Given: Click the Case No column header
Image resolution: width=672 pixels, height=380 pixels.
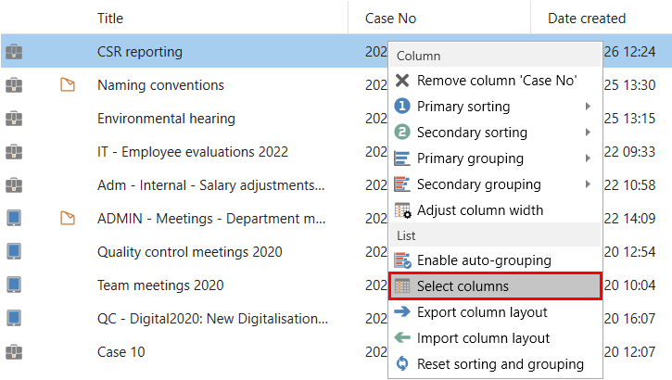Looking at the screenshot, I should pos(389,18).
